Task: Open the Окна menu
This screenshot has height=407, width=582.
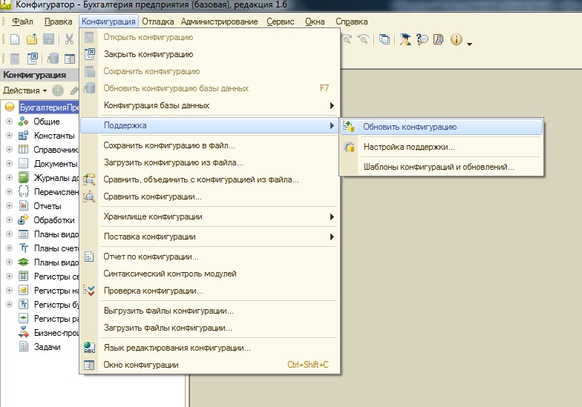Action: 315,21
